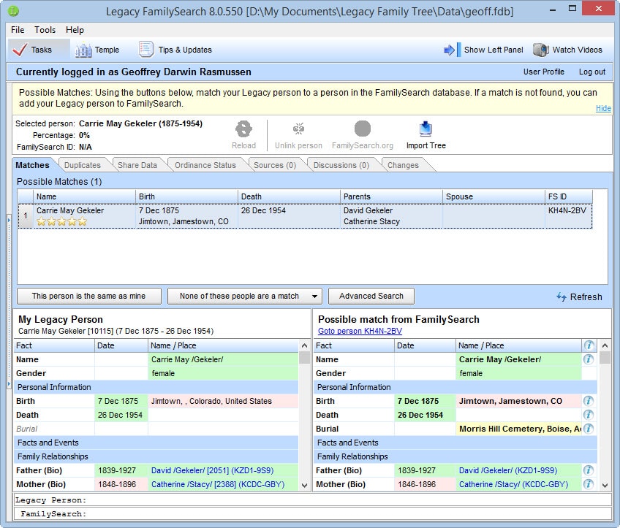Open the Help menu
Image resolution: width=620 pixels, height=528 pixels.
tap(75, 30)
